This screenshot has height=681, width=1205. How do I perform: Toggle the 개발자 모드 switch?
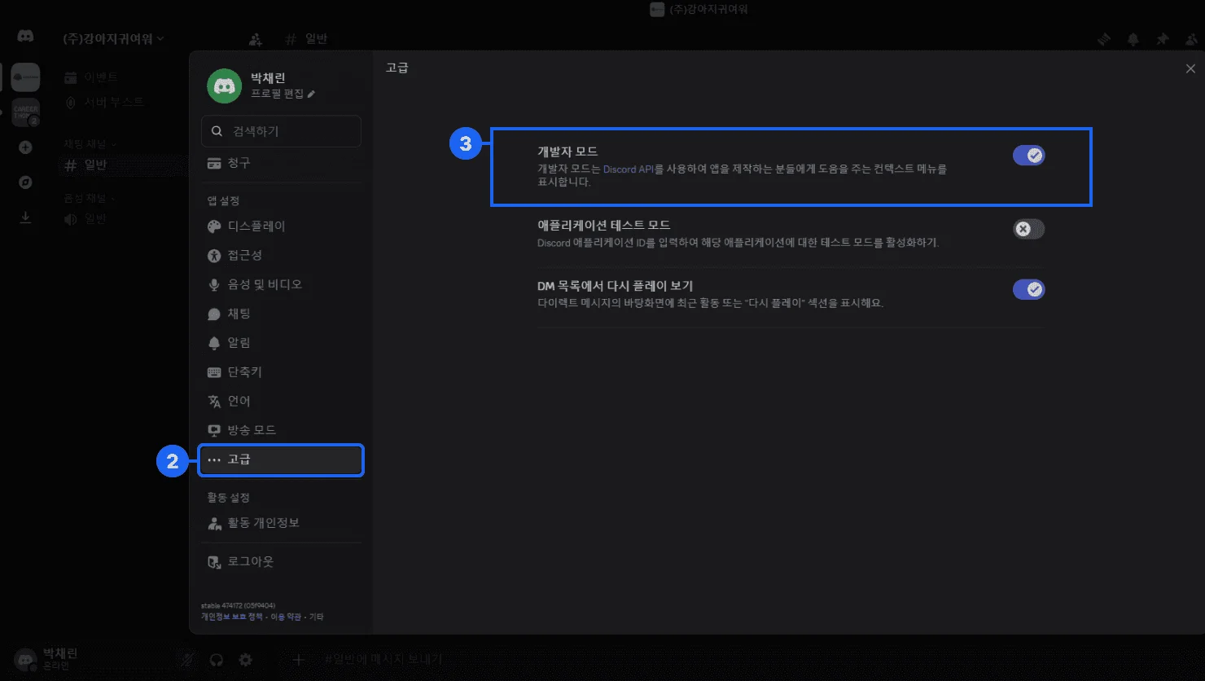tap(1028, 156)
